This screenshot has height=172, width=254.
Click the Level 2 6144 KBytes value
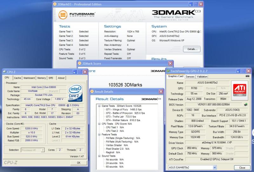point(73,137)
